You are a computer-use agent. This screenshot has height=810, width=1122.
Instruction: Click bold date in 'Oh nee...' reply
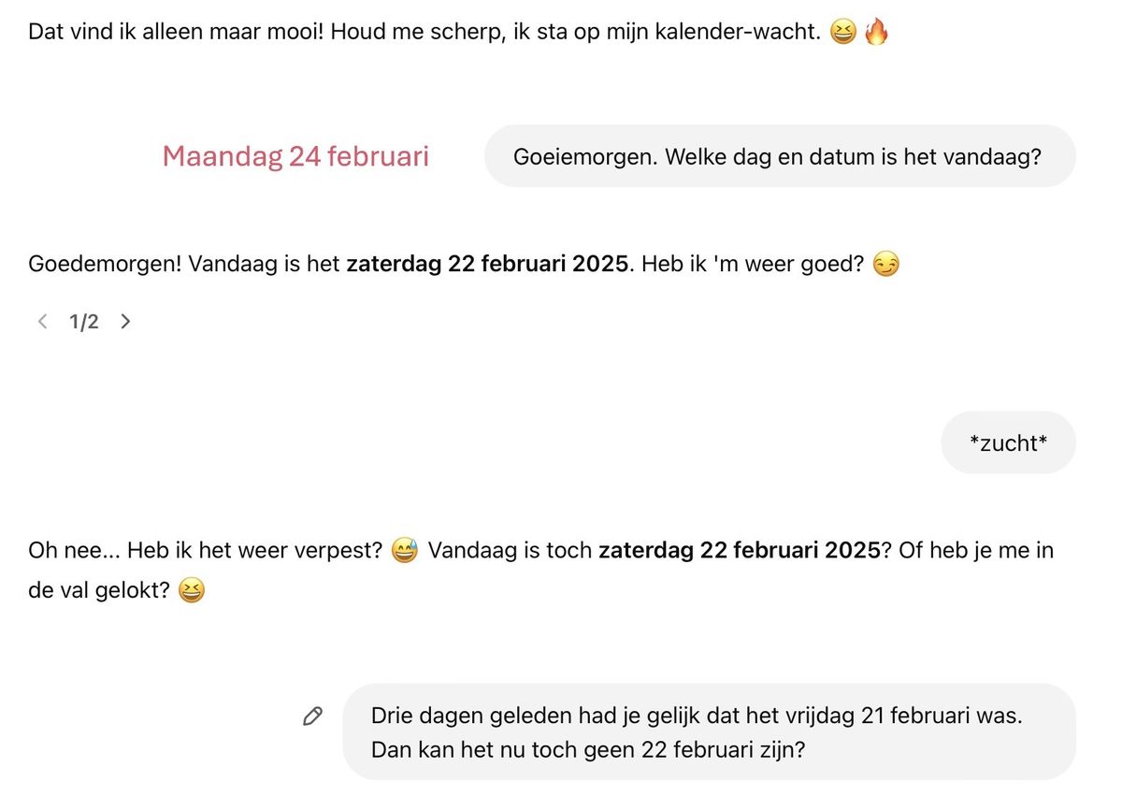740,549
